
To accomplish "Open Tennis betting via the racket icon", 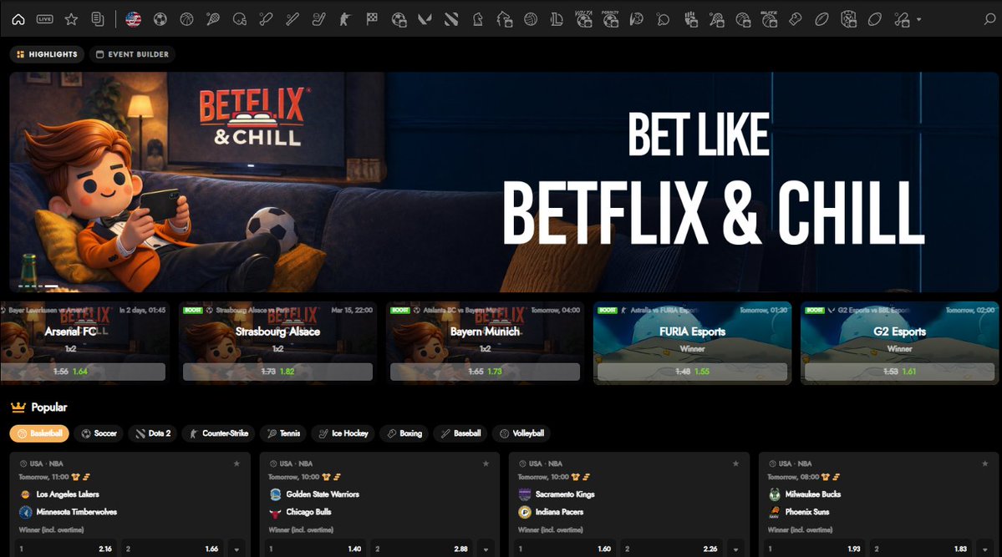I will pyautogui.click(x=211, y=18).
